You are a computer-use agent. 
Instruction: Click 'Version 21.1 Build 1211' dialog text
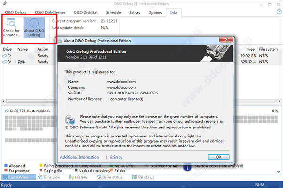(x=86, y=57)
